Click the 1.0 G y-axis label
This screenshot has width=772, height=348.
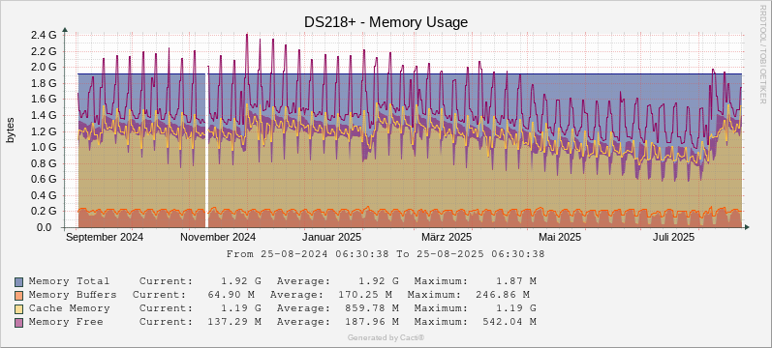[x=44, y=147]
